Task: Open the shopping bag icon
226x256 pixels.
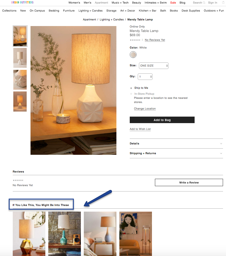Action: click(223, 2)
